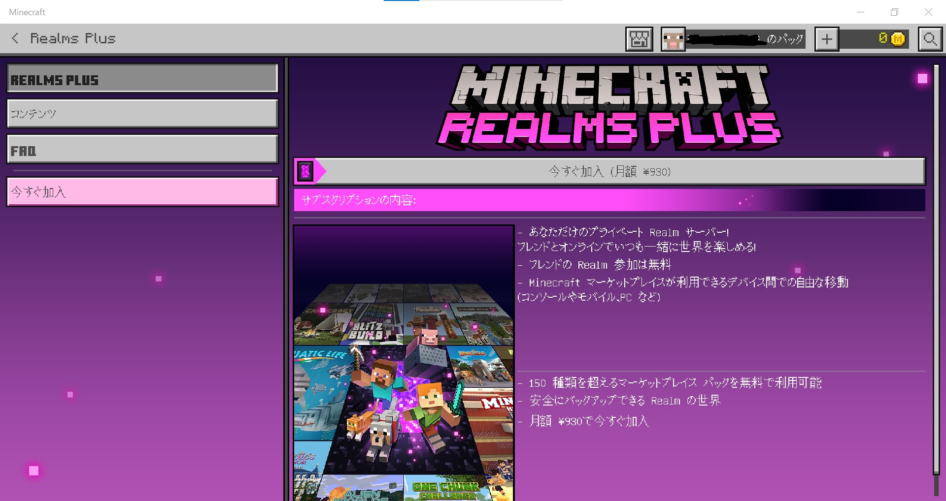Click the 月額 ¥930で今すぐ加入 text line
Viewport: 946px width, 501px height.
(x=589, y=421)
